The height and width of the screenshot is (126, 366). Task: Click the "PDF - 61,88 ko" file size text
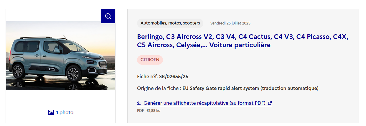(x=149, y=111)
